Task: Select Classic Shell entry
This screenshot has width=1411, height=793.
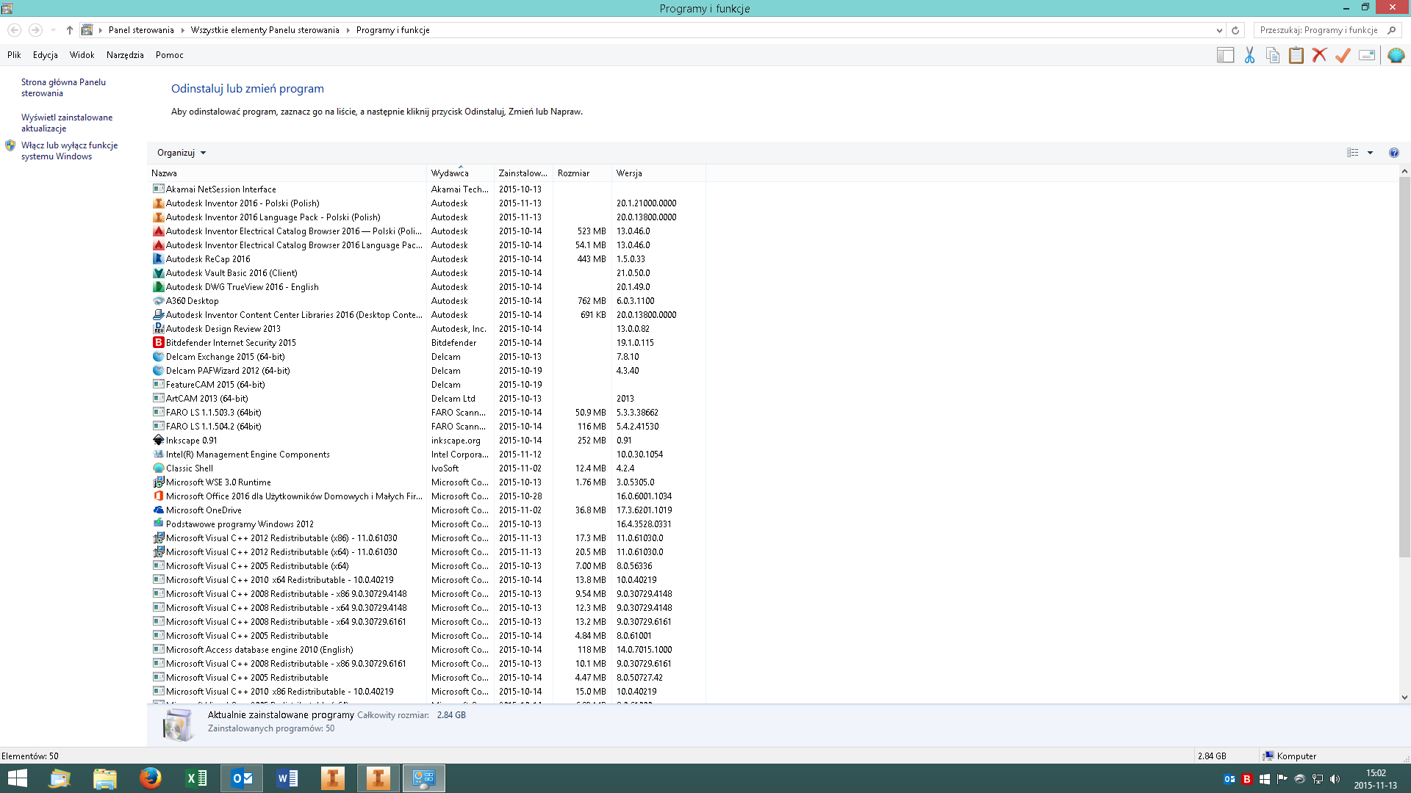Action: [x=426, y=468]
